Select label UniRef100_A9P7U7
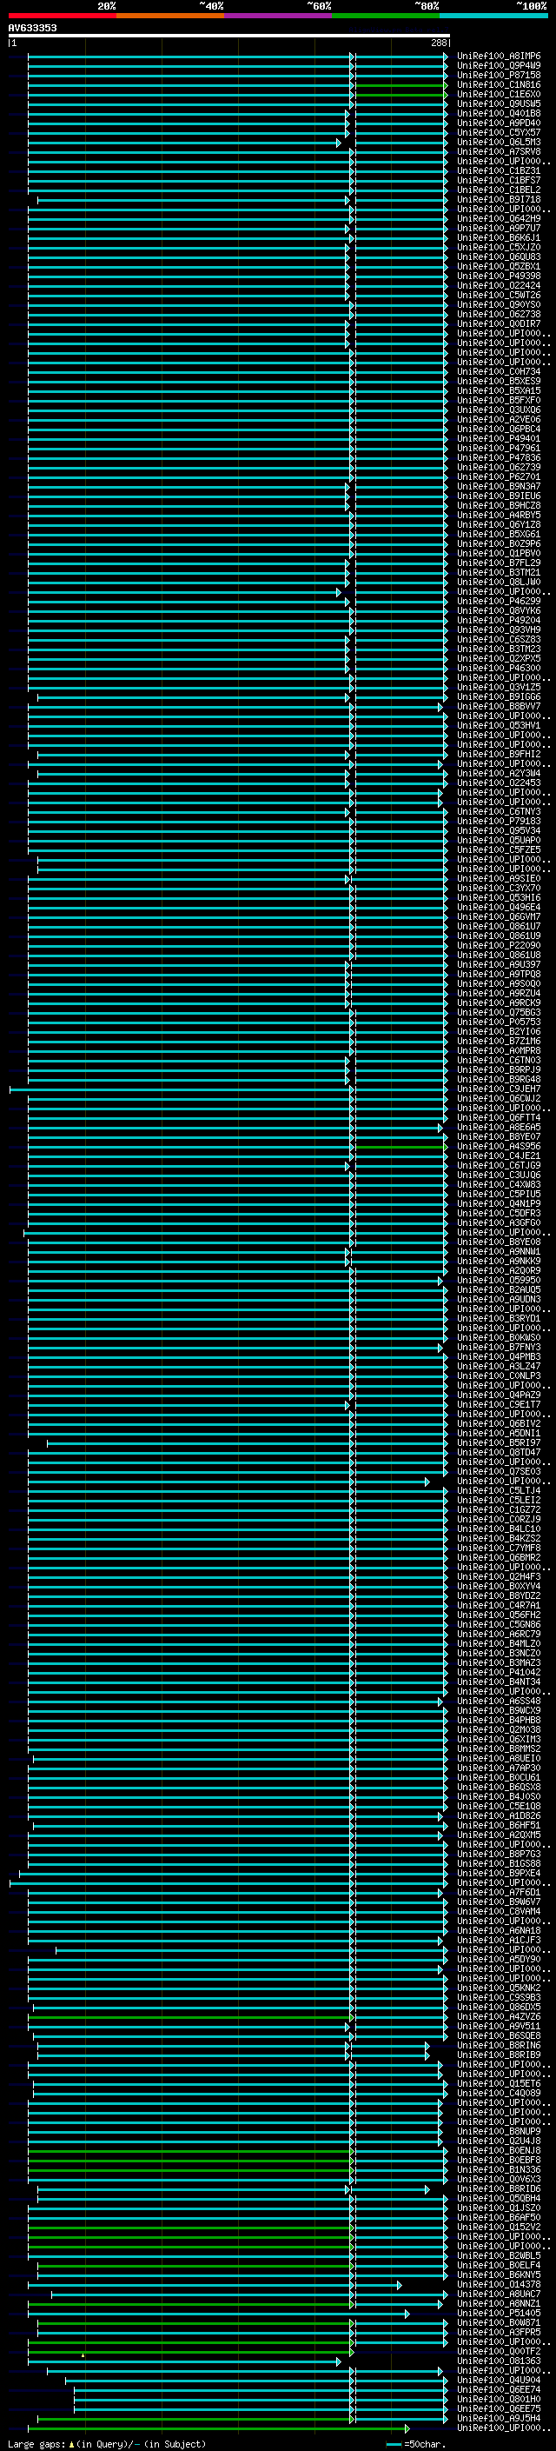The height and width of the screenshot is (2451, 556). [499, 229]
